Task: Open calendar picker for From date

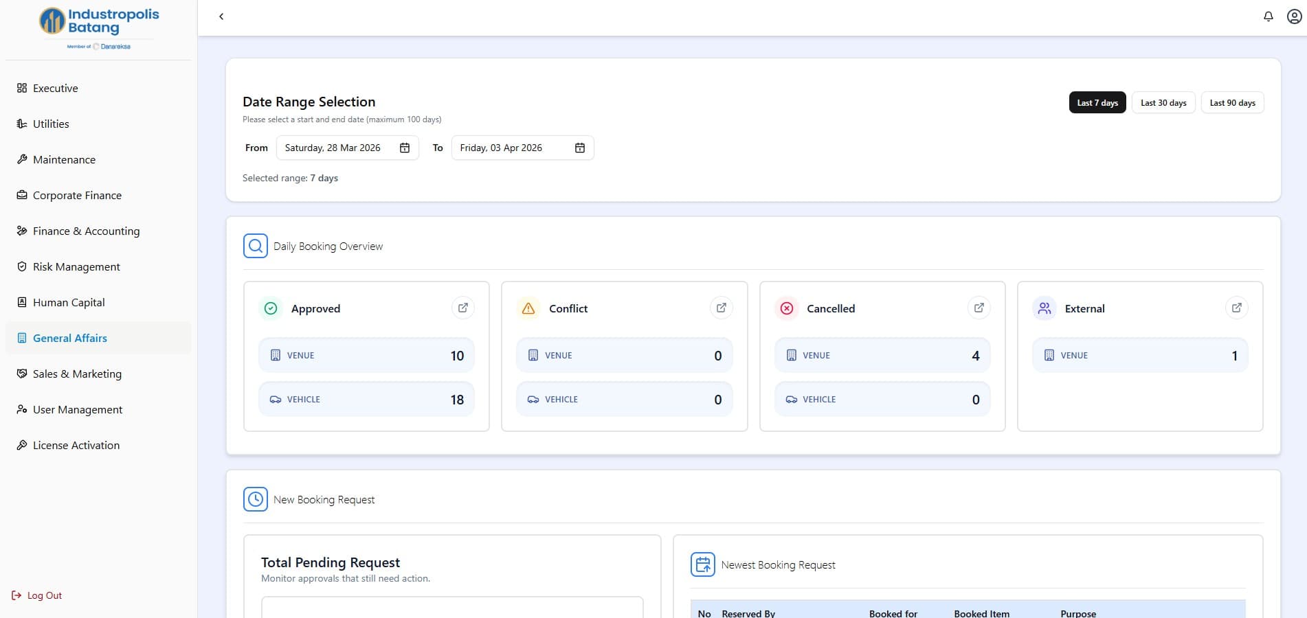Action: (x=405, y=148)
